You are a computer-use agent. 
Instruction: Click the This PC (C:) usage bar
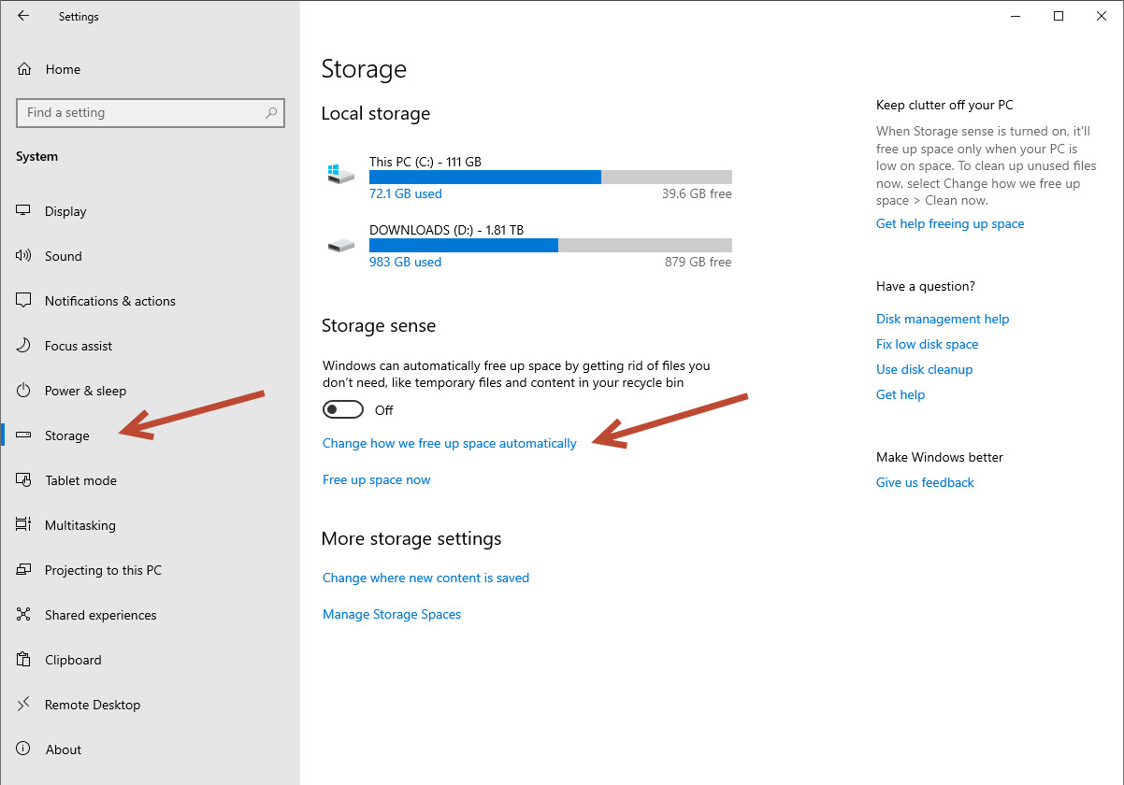[551, 177]
